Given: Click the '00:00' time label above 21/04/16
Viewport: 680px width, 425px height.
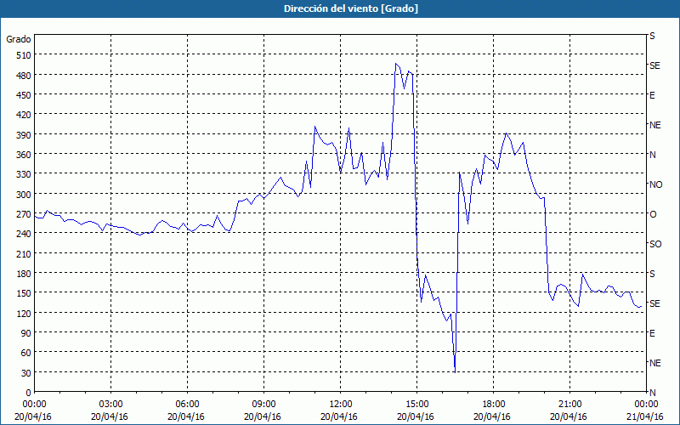Looking at the screenshot, I should [x=647, y=405].
